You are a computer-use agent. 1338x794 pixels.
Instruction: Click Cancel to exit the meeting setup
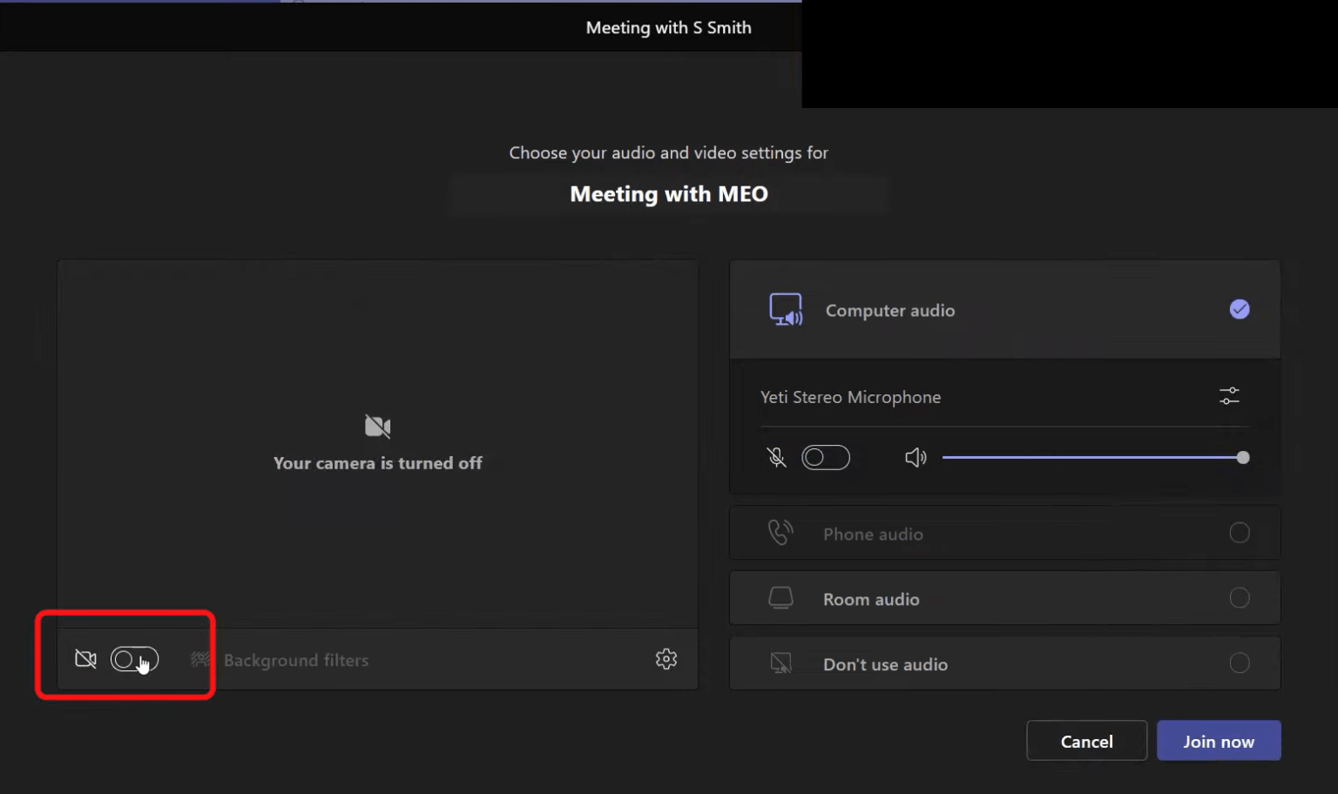tap(1086, 740)
